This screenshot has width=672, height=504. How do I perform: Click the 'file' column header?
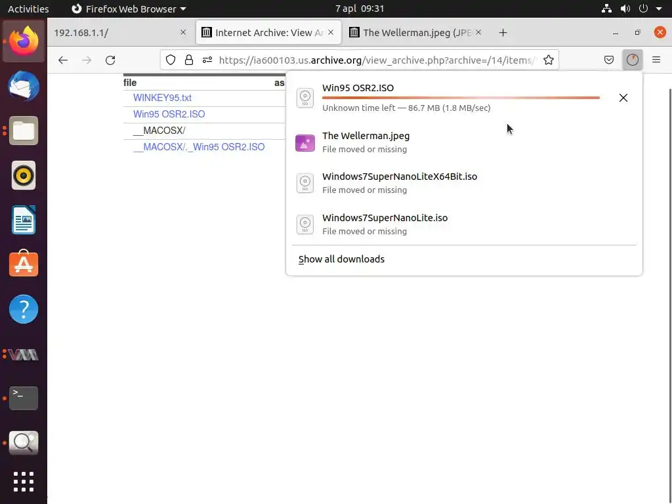point(130,83)
